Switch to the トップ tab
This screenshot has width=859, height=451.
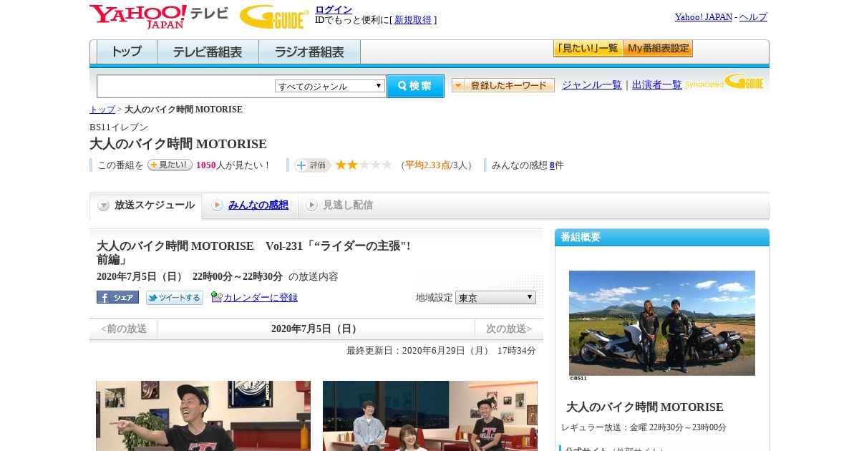(x=127, y=52)
